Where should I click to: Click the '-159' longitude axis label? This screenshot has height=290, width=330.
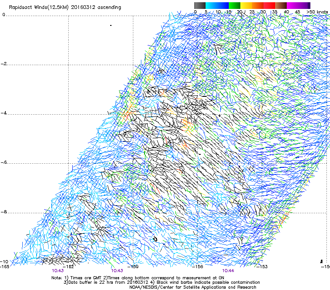pos(134,267)
